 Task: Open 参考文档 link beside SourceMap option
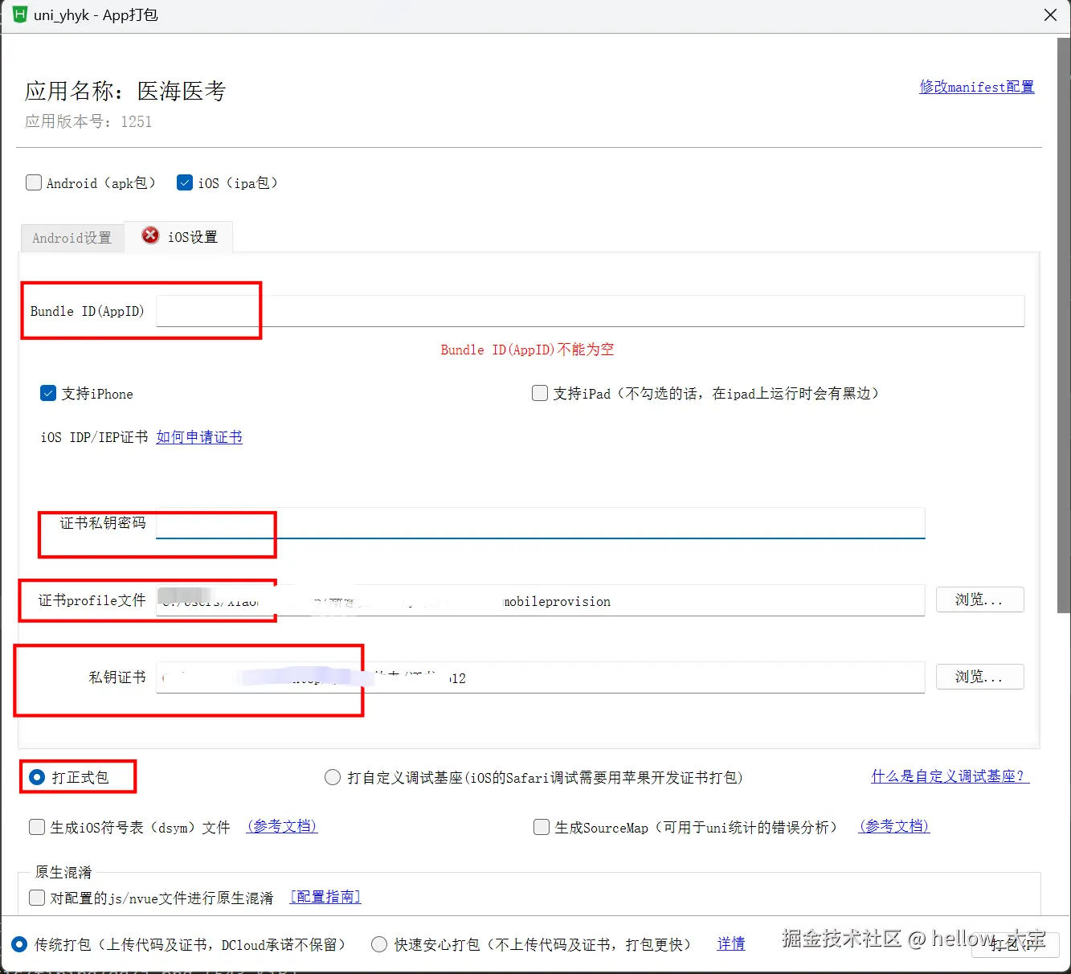(894, 826)
